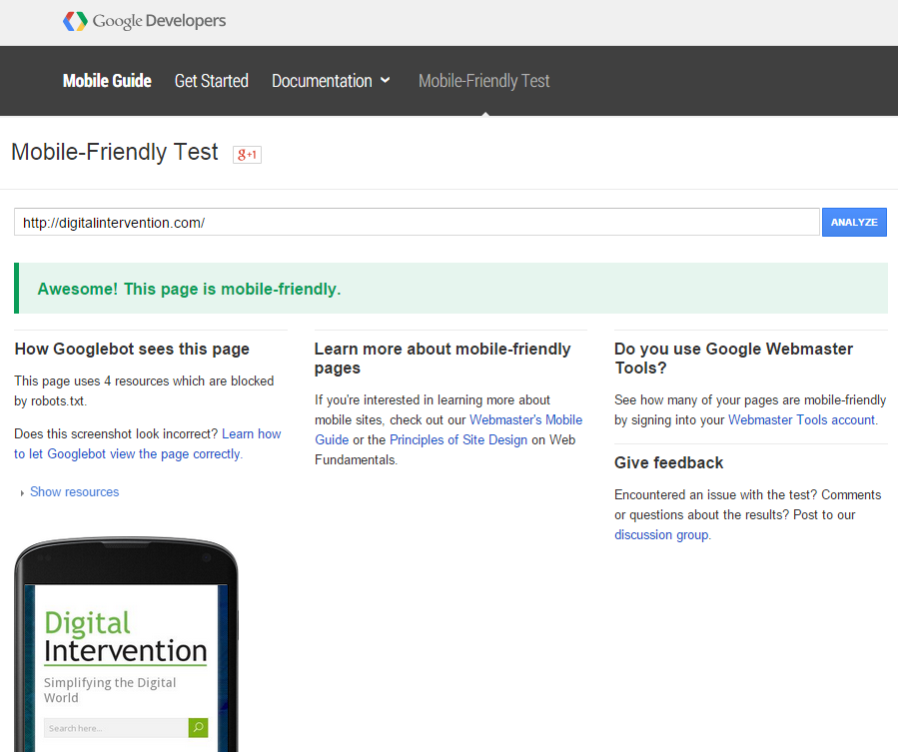898x752 pixels.
Task: Open the discussion group link
Action: [x=661, y=535]
